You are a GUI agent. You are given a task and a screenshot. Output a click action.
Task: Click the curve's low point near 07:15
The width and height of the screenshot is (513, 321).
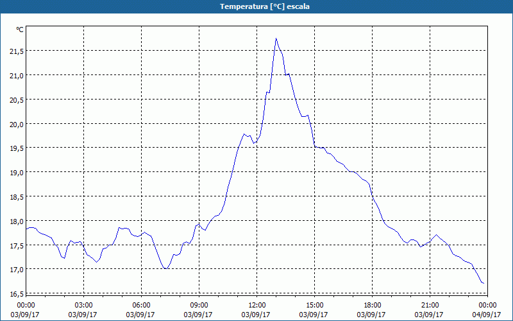166,268
